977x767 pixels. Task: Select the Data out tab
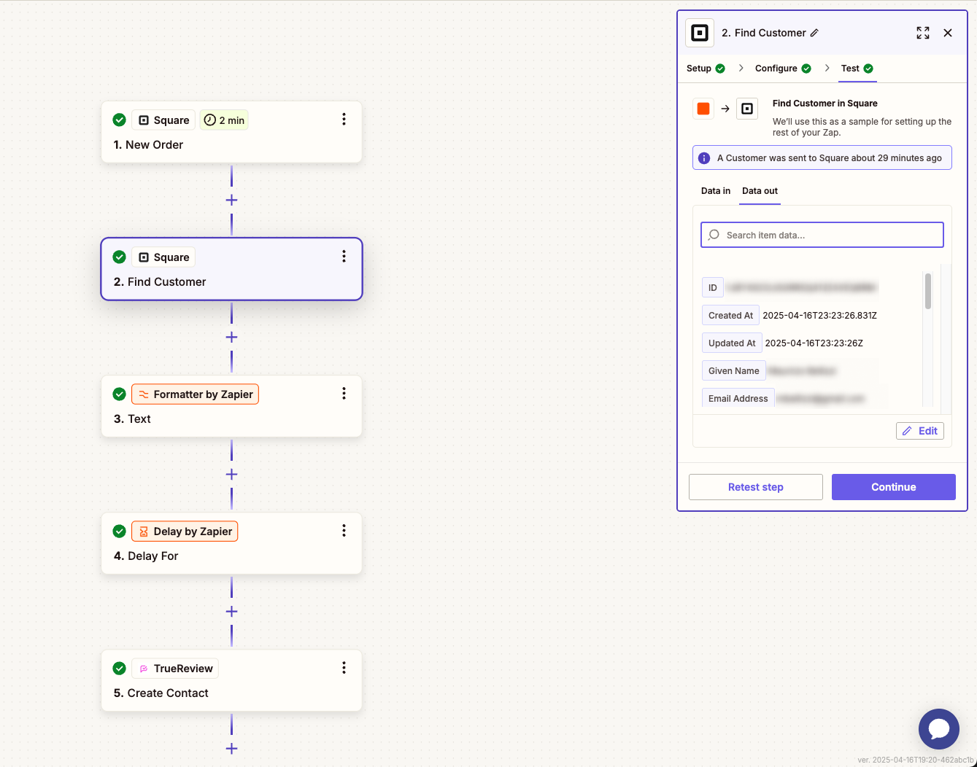click(x=760, y=191)
